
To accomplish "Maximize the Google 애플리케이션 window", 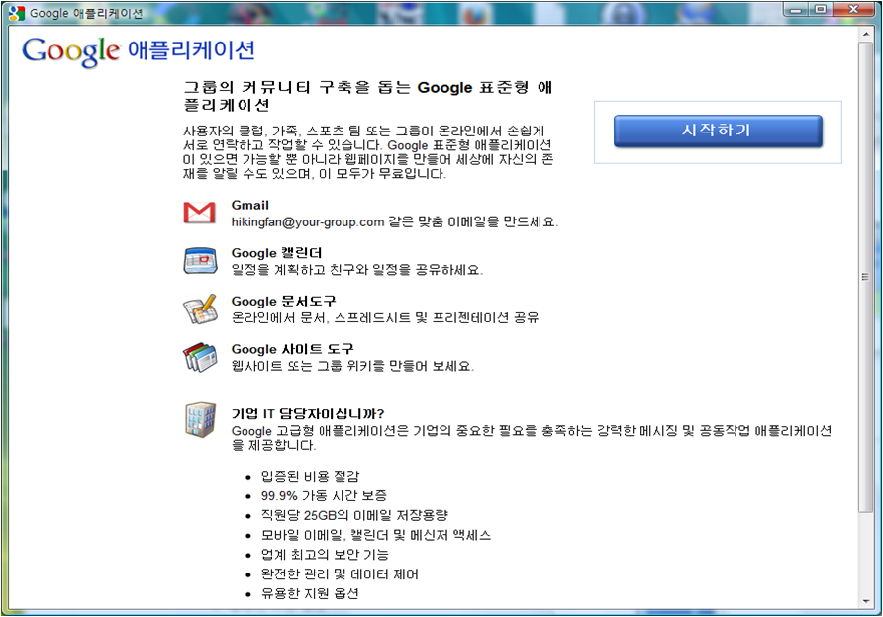I will (x=820, y=10).
